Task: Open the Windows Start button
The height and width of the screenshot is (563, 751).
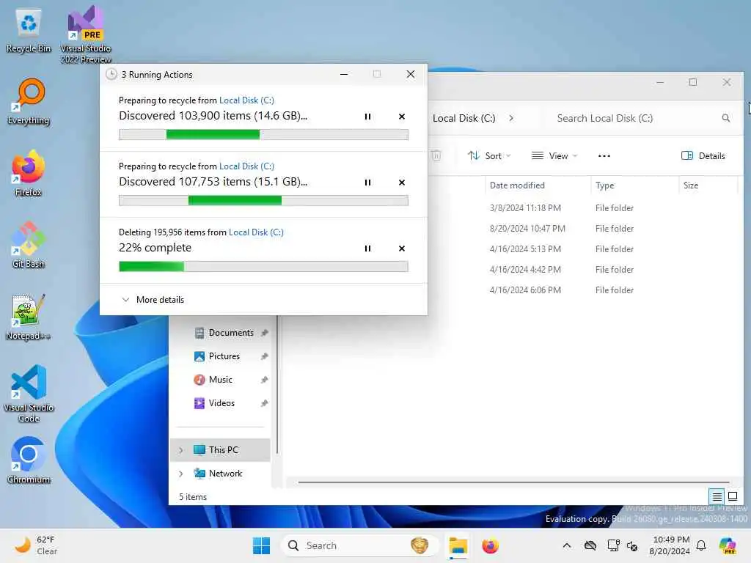Action: (x=261, y=545)
